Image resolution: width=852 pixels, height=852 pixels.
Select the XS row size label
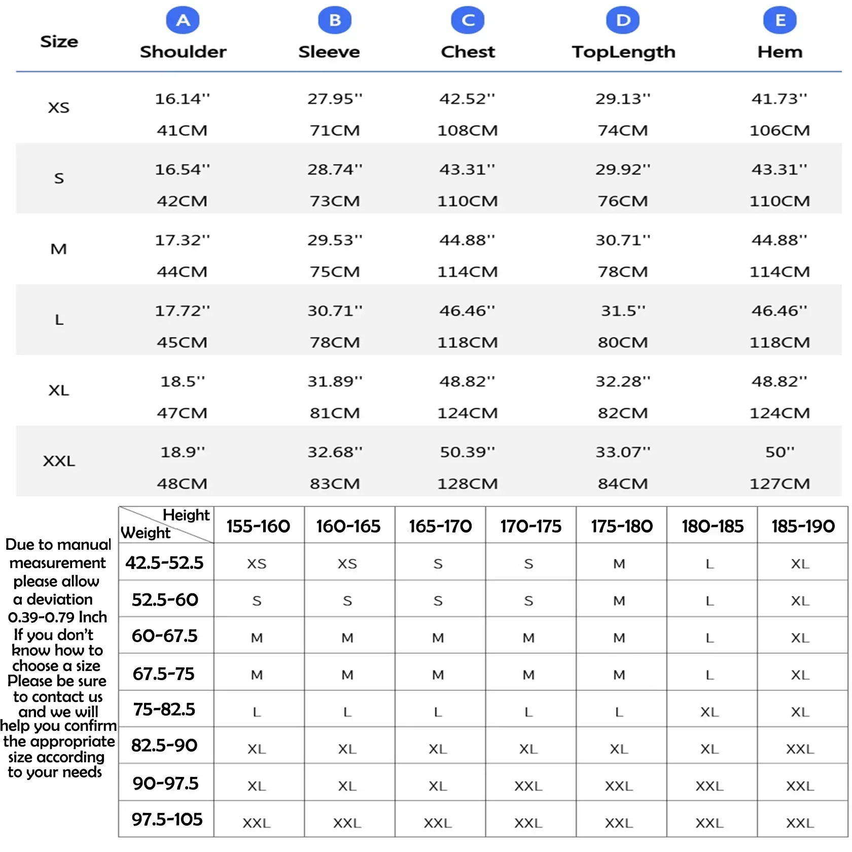tap(59, 108)
